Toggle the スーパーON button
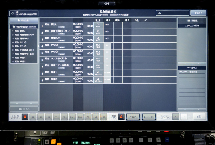The image size is (215, 145). [x=149, y=117]
